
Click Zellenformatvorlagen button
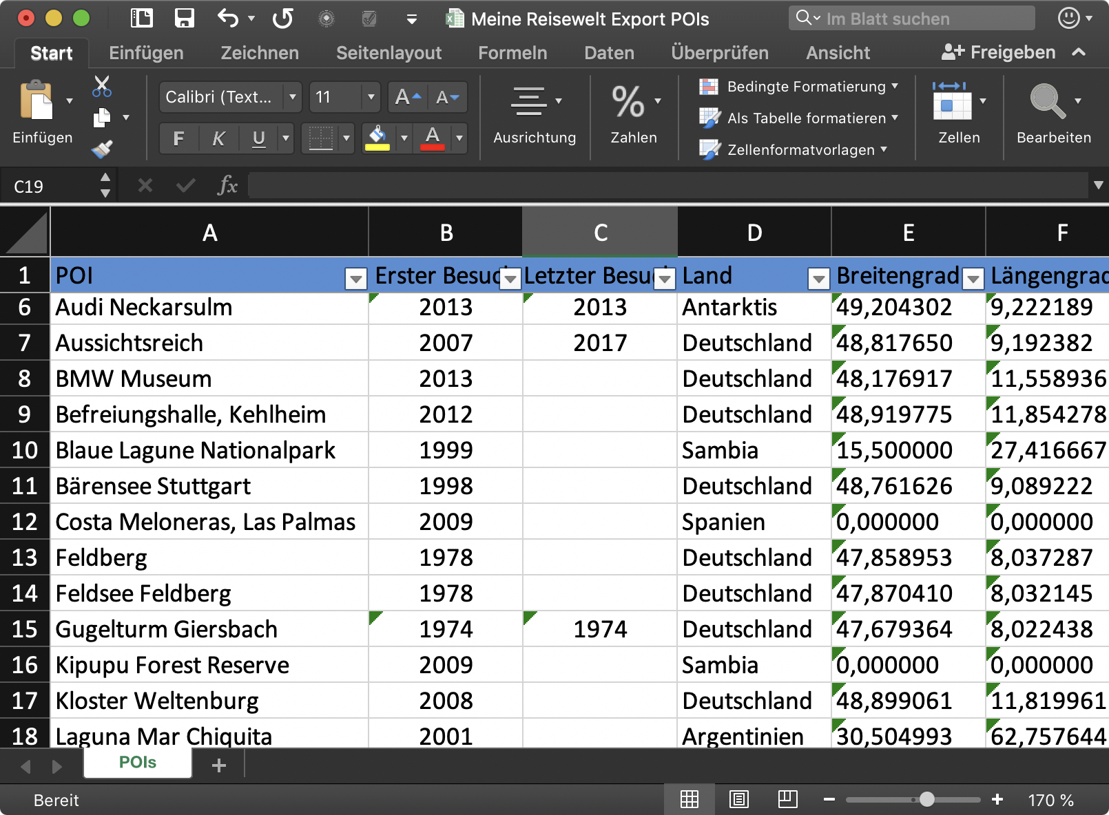(x=794, y=150)
